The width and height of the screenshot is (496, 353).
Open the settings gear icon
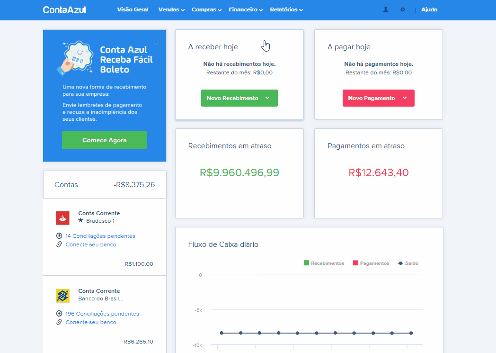[403, 9]
